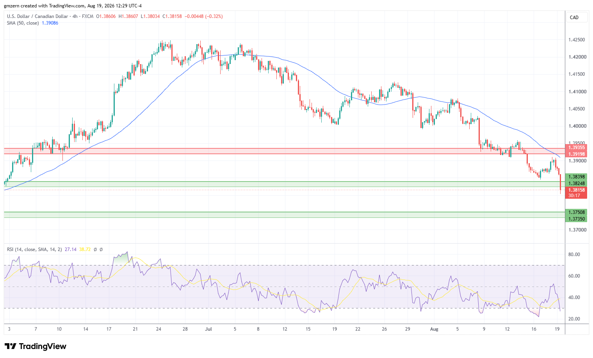
Task: Click the red 1.39198 price label
Action: point(576,154)
